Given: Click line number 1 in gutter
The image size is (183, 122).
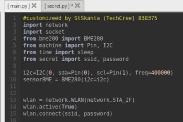Looking at the screenshot, I should [15, 18].
